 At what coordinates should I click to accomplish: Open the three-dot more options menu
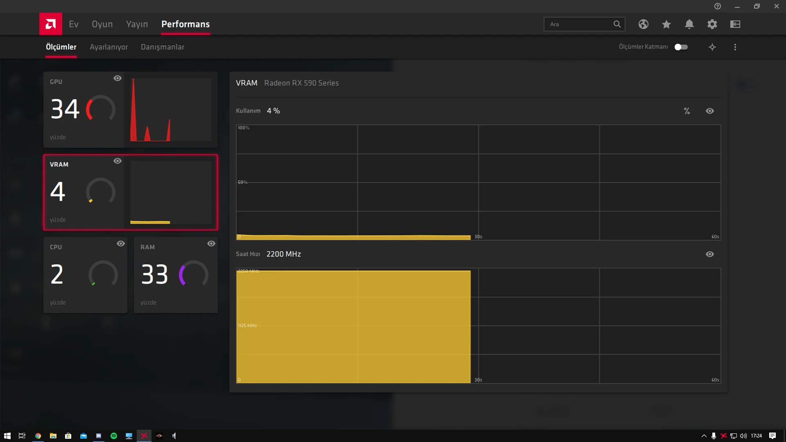click(x=735, y=47)
